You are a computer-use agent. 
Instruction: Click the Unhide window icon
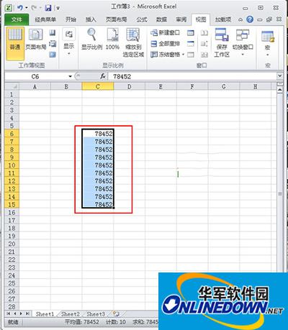tap(191, 55)
